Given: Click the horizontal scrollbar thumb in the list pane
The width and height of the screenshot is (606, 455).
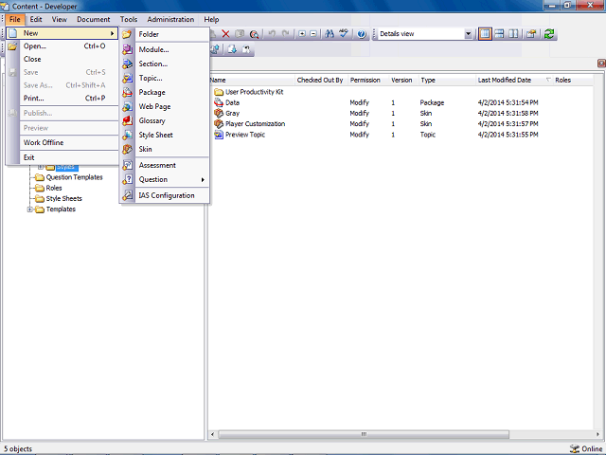Looking at the screenshot, I should pyautogui.click(x=364, y=434).
